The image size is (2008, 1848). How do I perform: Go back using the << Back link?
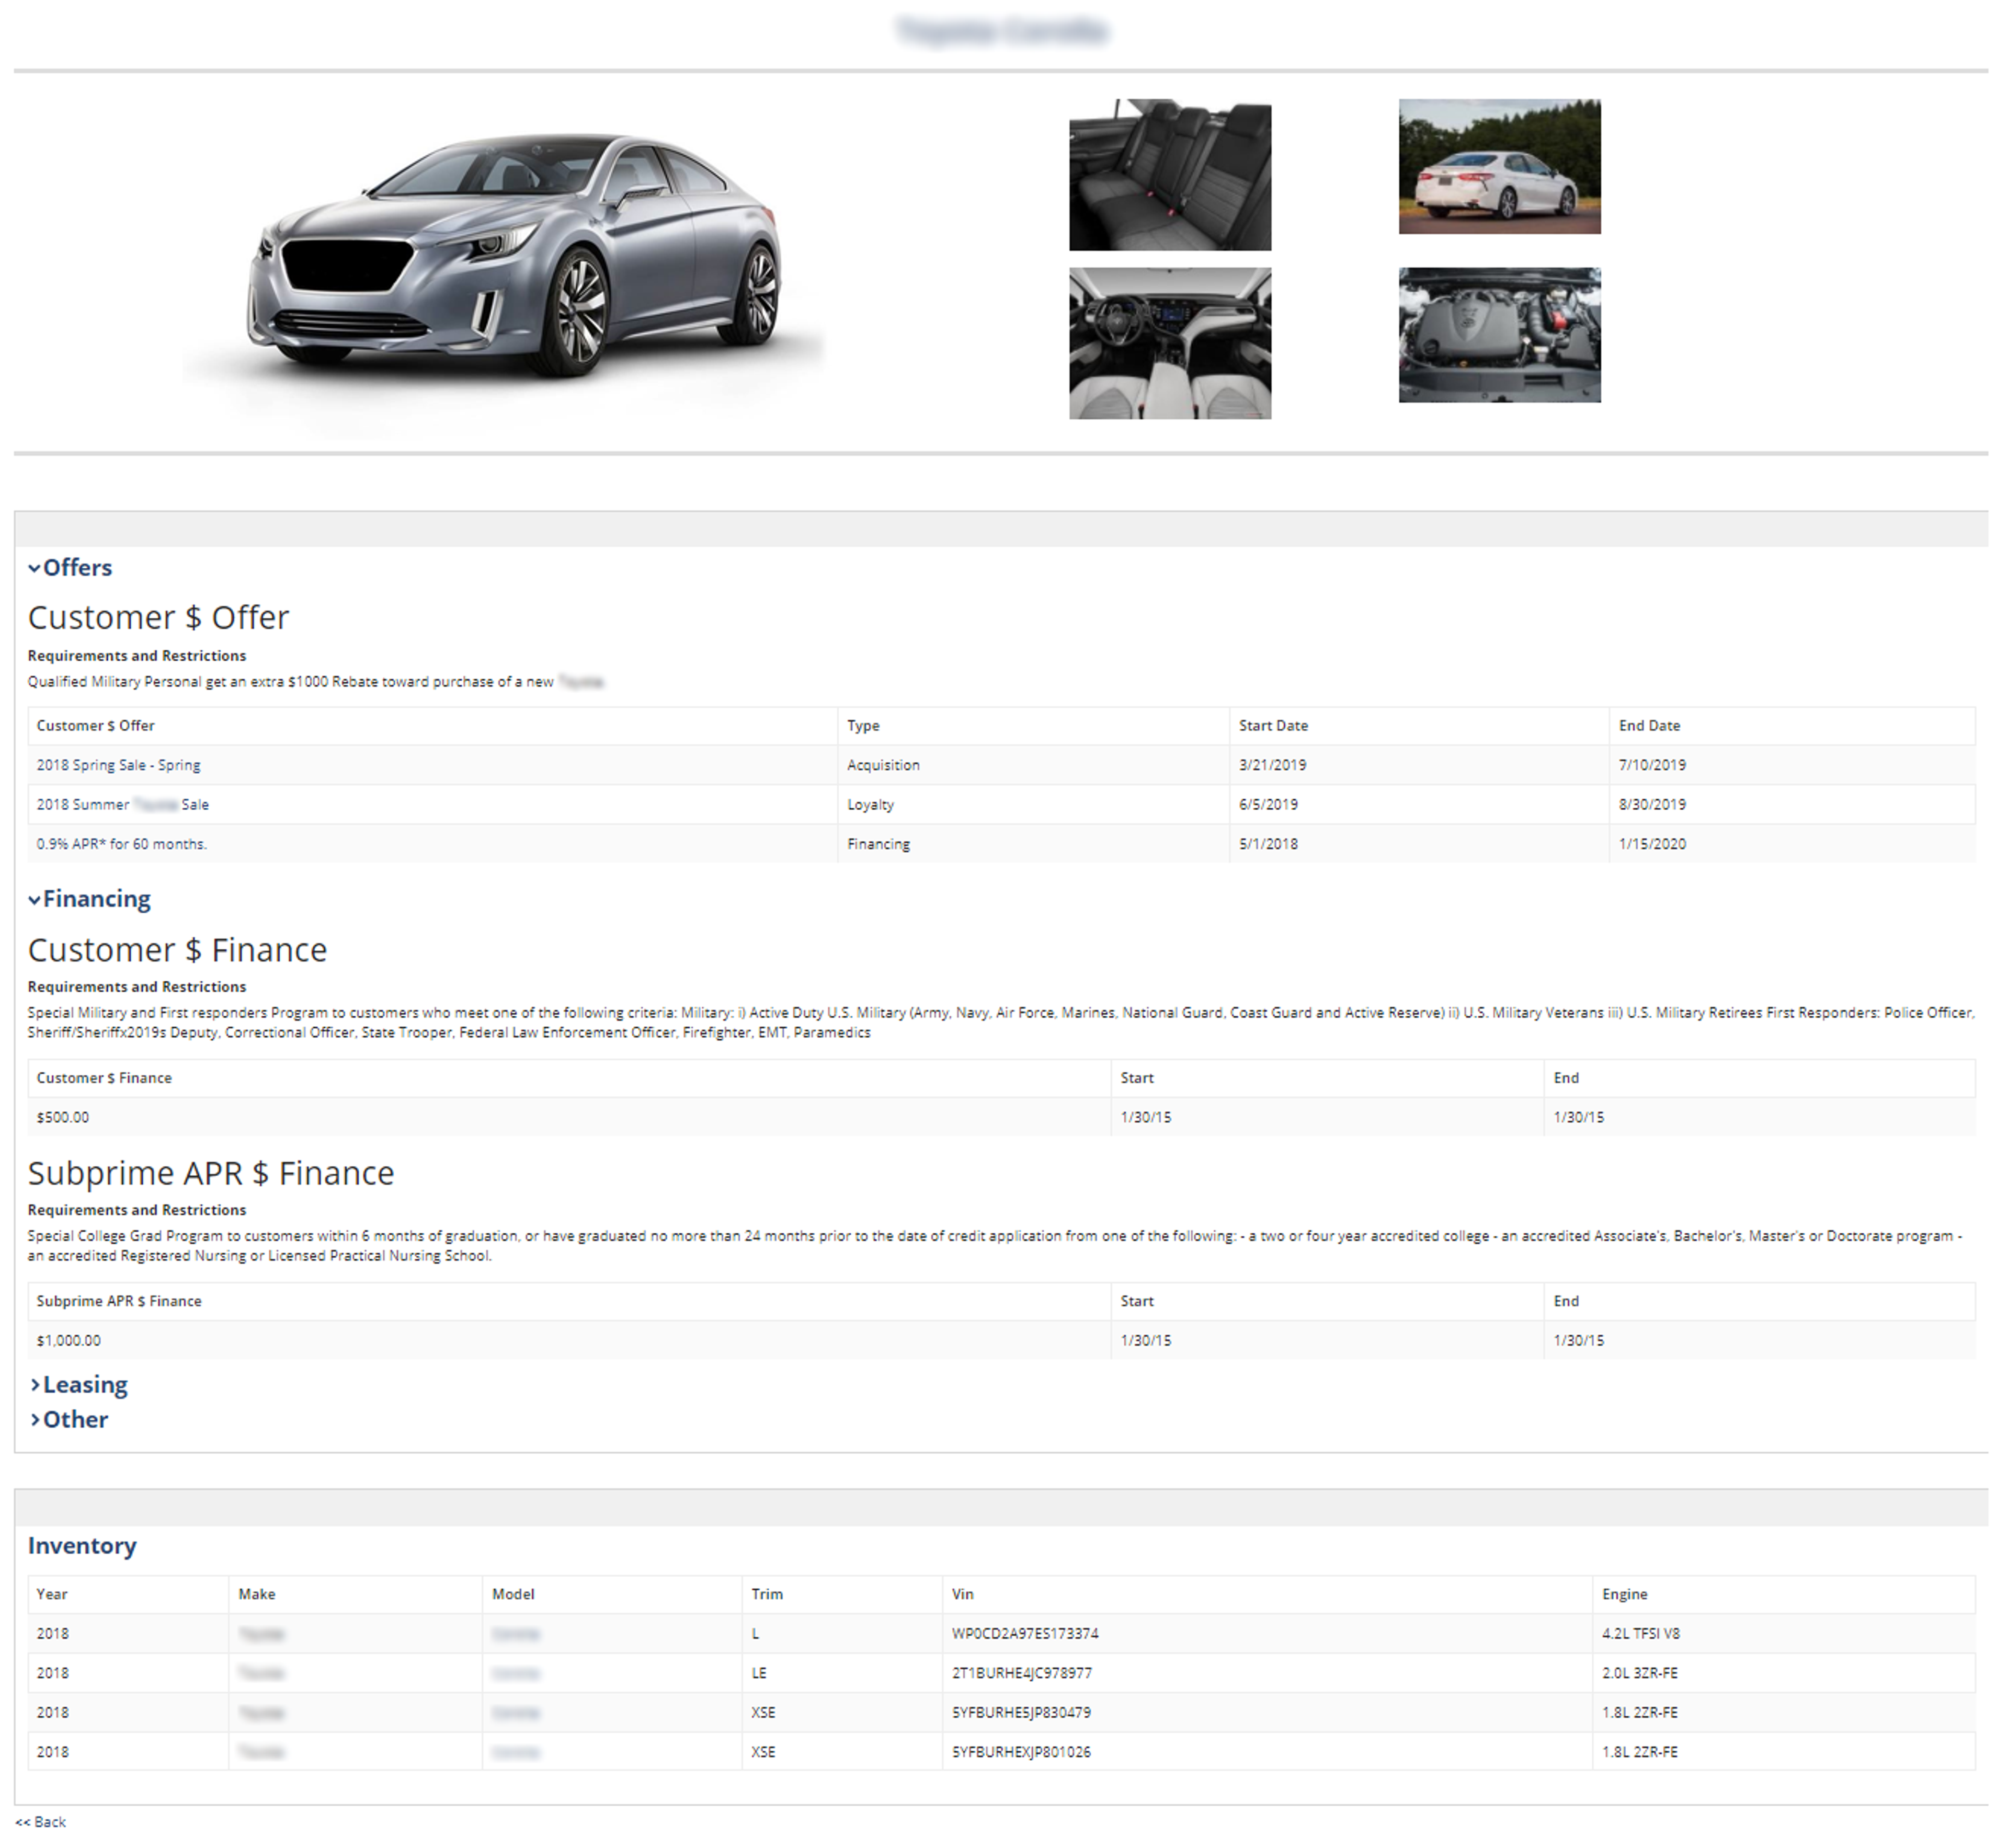[41, 1822]
